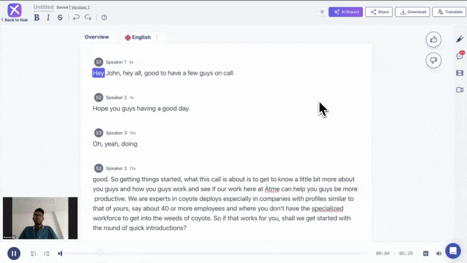The width and height of the screenshot is (467, 263).
Task: Open the video camera panel icon
Action: click(x=460, y=90)
